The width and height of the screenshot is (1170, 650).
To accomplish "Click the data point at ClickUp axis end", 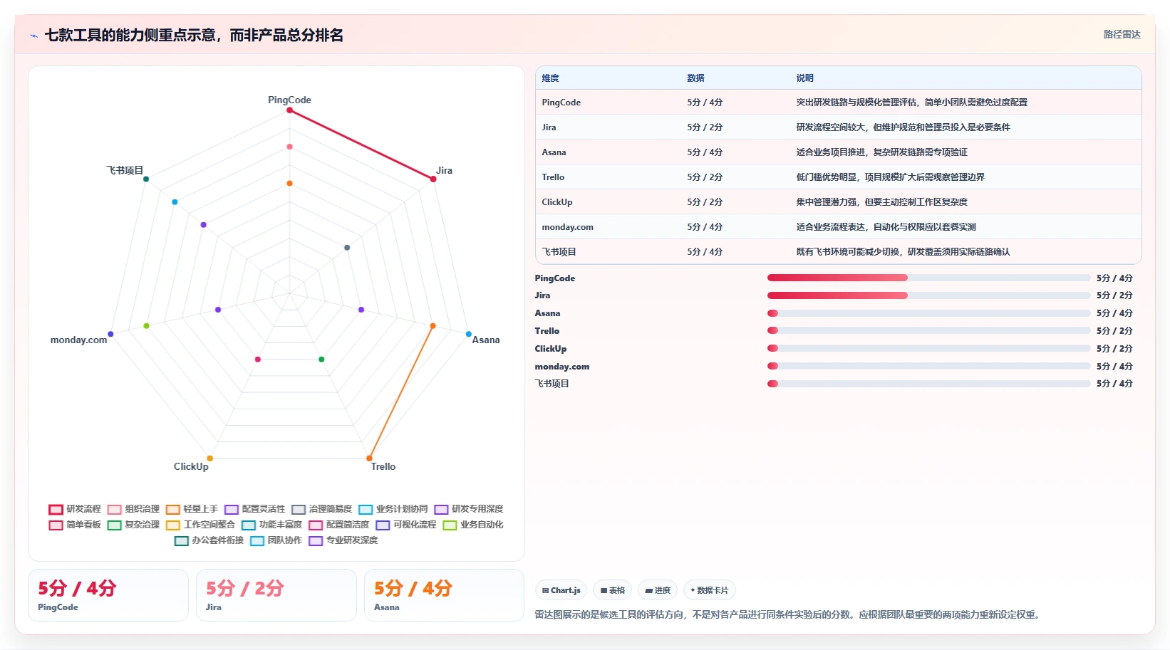I will coord(209,458).
